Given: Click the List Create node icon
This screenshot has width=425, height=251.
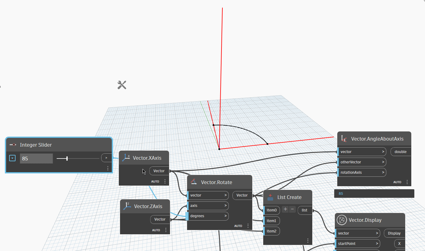Looking at the screenshot, I should (x=270, y=197).
